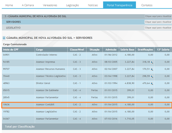Screen dimensions: 172x133
Task: Expand the SERVIDORES section
Action: [13, 22]
